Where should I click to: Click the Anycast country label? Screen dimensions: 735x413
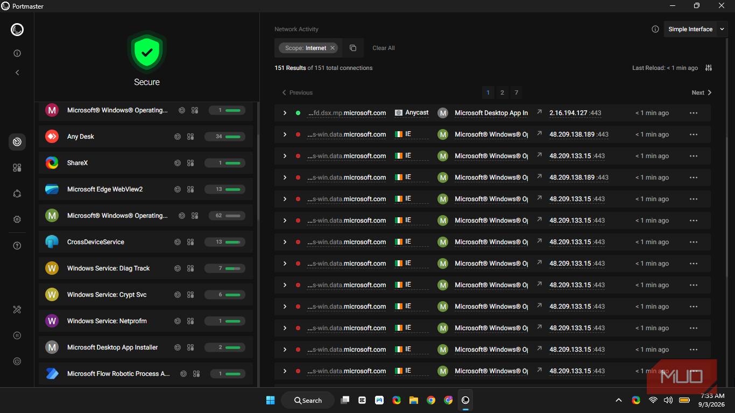click(x=412, y=113)
